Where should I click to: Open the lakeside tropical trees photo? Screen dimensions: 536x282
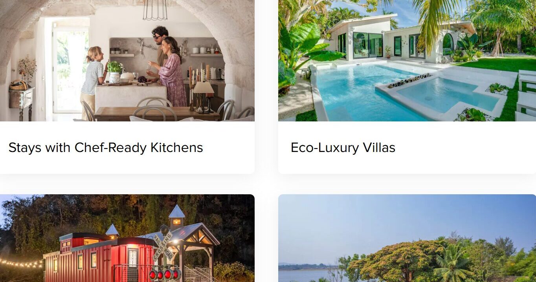(407, 238)
